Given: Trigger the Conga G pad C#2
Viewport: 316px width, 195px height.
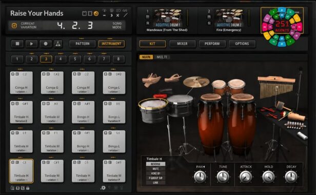Looking at the screenshot, I should [52, 83].
